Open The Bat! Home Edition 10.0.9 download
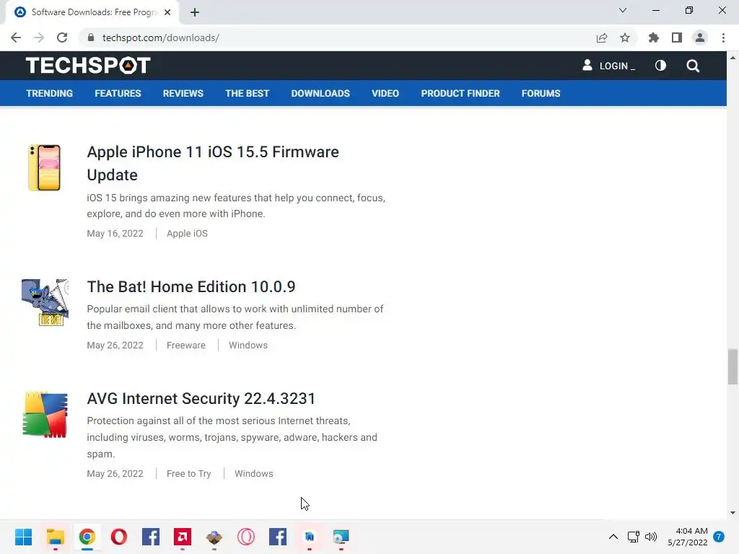This screenshot has width=739, height=554. (191, 286)
